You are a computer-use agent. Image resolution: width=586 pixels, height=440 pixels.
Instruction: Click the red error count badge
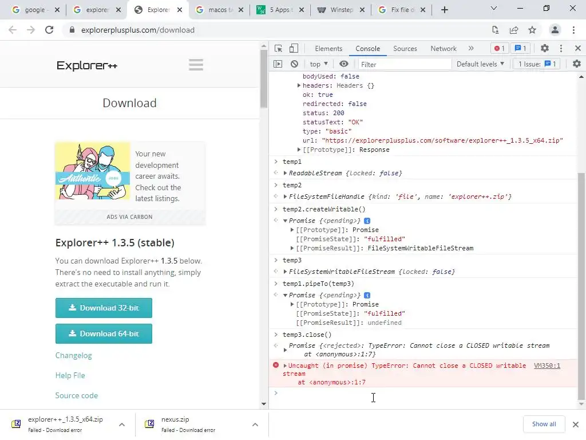pyautogui.click(x=499, y=48)
